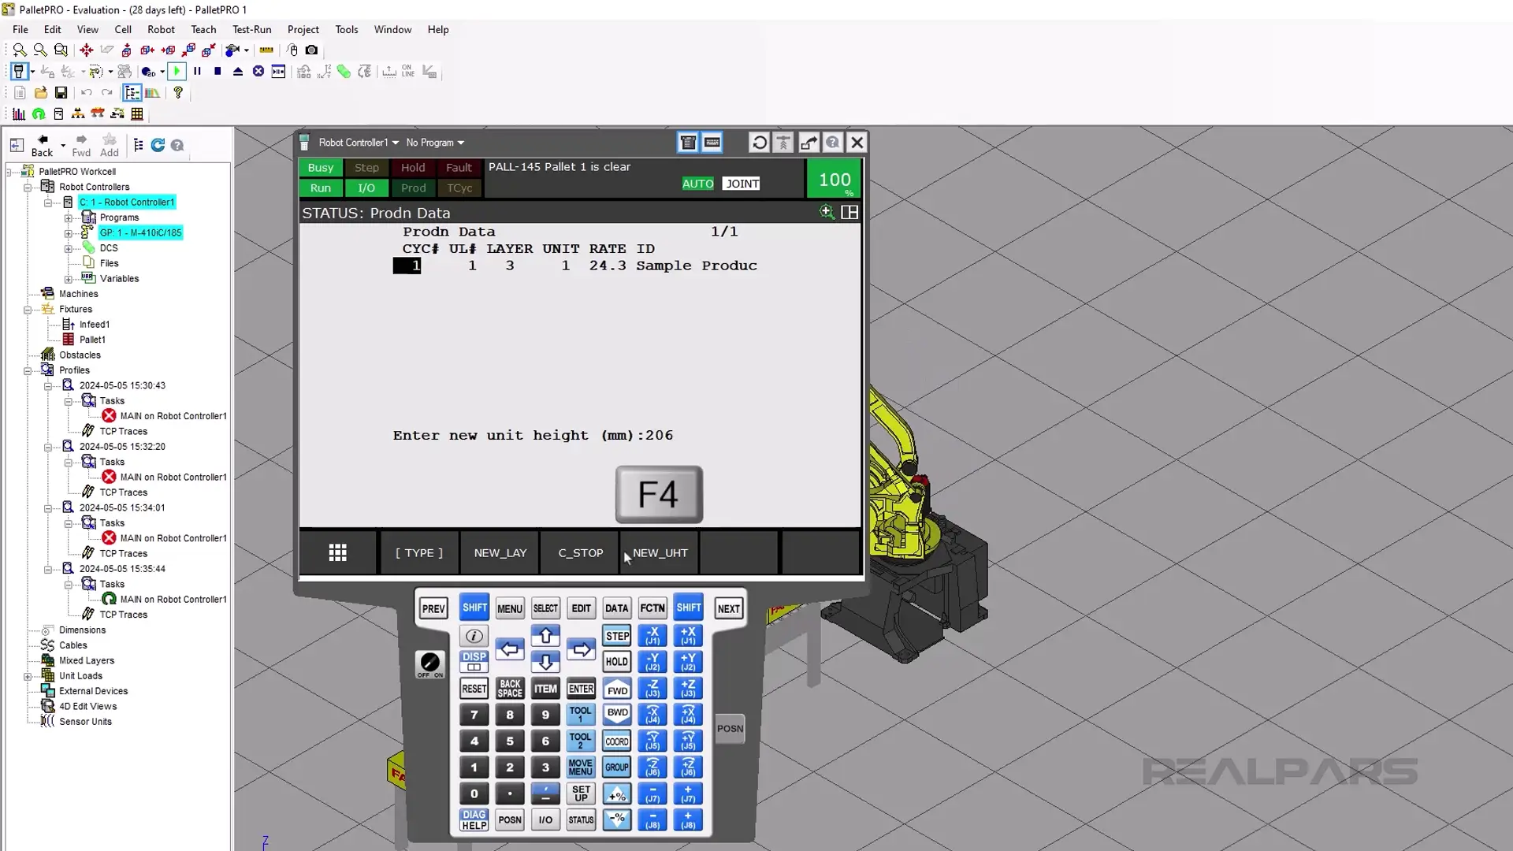Screen dimensions: 1513x851
Task: Collapse the Fixtures tree node
Action: pos(28,310)
